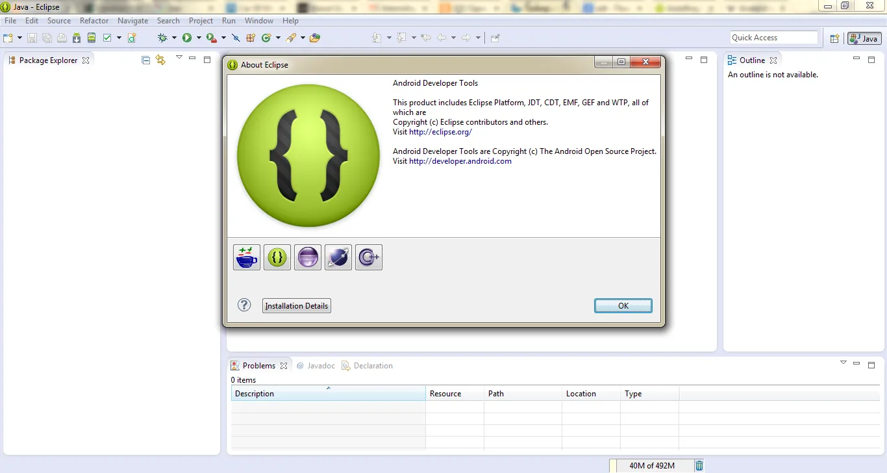The image size is (887, 473).
Task: Click the Quick Access search field
Action: [773, 38]
